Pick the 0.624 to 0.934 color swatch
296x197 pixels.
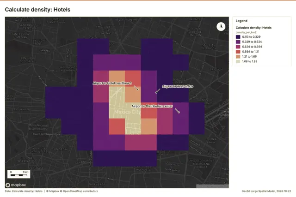(x=238, y=47)
